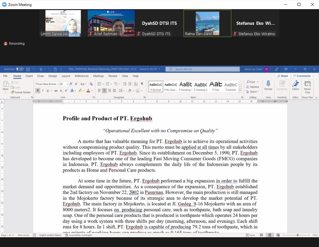Open Ribbon Display Options in the title bar
This screenshot has width=319, height=247.
[286, 69]
